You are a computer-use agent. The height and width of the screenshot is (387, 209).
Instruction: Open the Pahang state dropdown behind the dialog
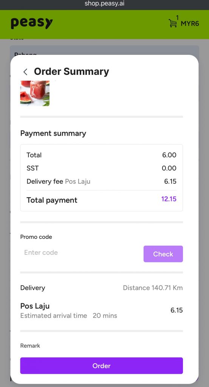104,51
